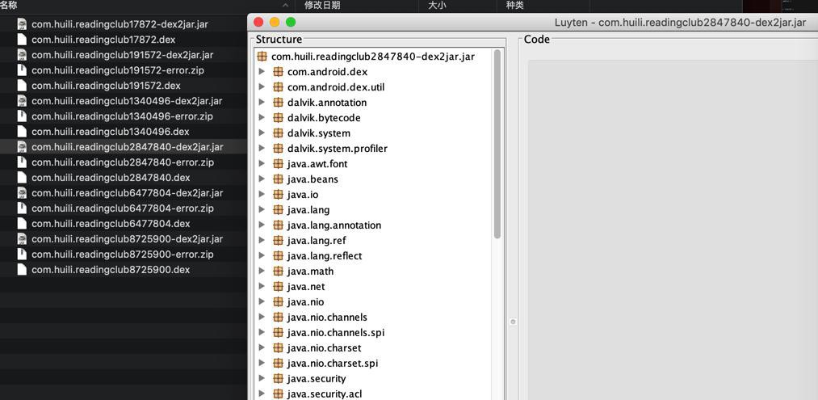Screen dimensions: 818x400
Task: Click the readingclub6477804-dex2jar.jar file icon
Action: point(21,193)
